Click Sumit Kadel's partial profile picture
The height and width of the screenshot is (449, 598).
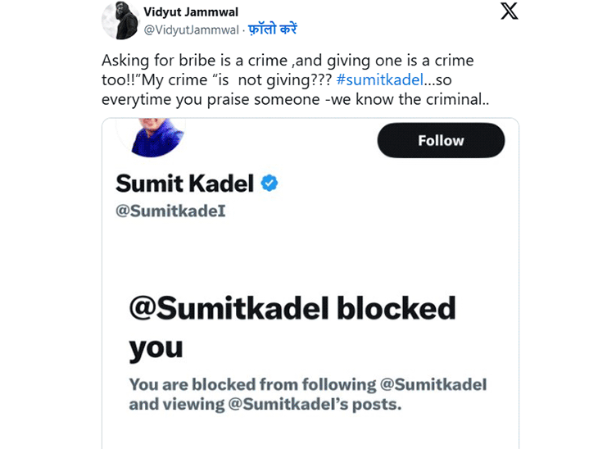[151, 136]
